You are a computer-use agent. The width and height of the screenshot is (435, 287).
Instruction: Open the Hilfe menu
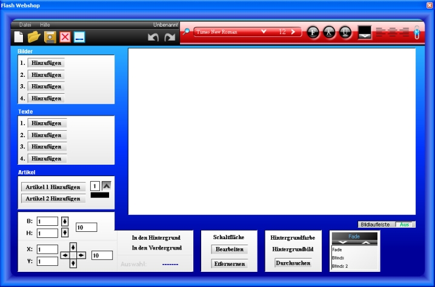pyautogui.click(x=45, y=25)
